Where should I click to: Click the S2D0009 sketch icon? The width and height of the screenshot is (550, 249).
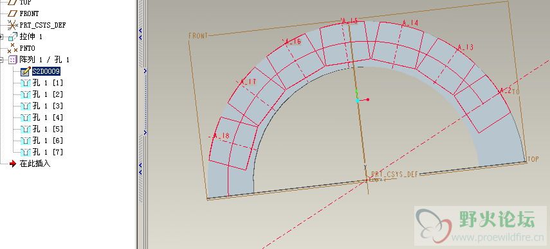26,71
